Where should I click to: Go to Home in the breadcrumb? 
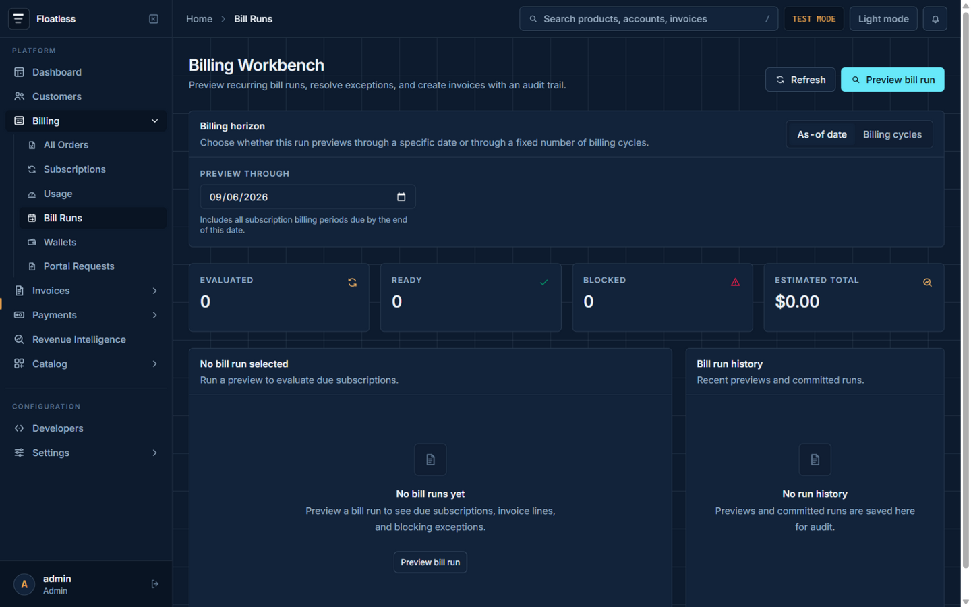click(199, 19)
